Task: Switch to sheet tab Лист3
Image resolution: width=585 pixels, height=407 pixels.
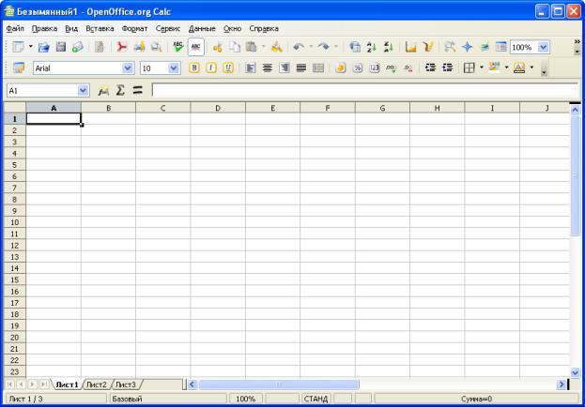Action: [126, 384]
